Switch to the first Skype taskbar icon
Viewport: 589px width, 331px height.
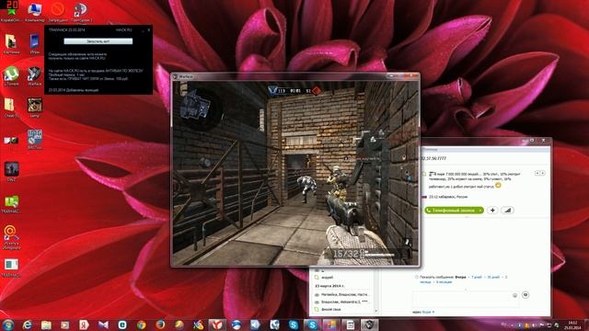294,325
